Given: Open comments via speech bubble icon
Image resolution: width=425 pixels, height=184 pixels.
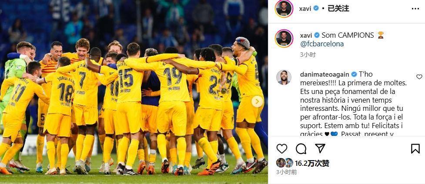Looking at the screenshot, I should [x=301, y=148].
